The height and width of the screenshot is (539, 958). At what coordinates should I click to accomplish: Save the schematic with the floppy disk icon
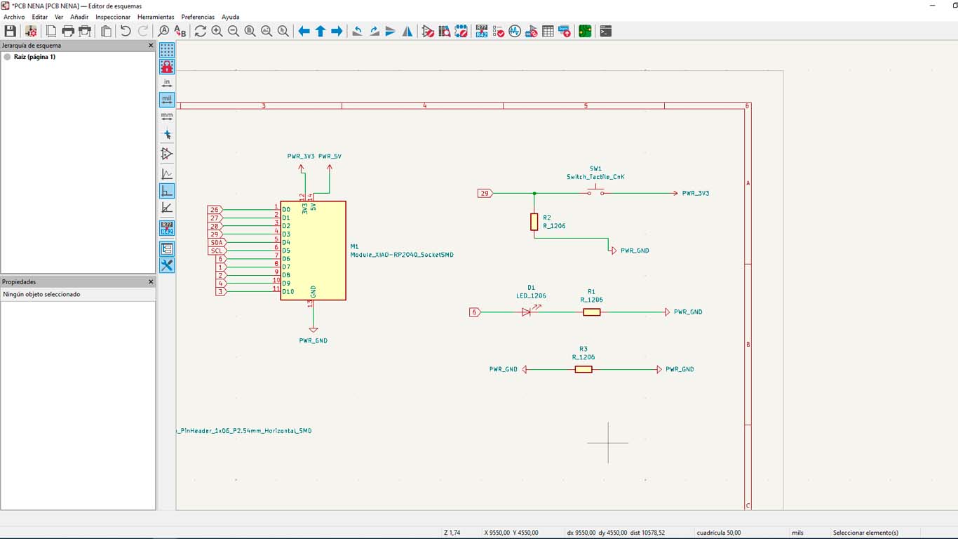(10, 31)
